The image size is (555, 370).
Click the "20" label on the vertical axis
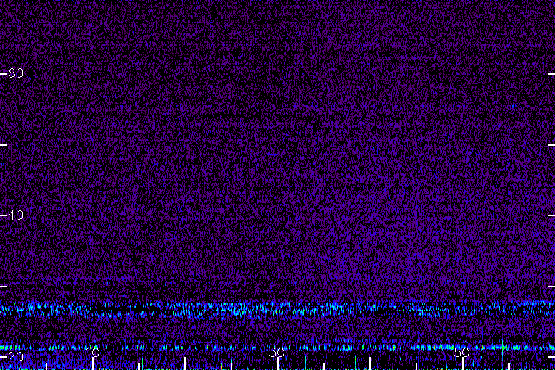pyautogui.click(x=15, y=356)
